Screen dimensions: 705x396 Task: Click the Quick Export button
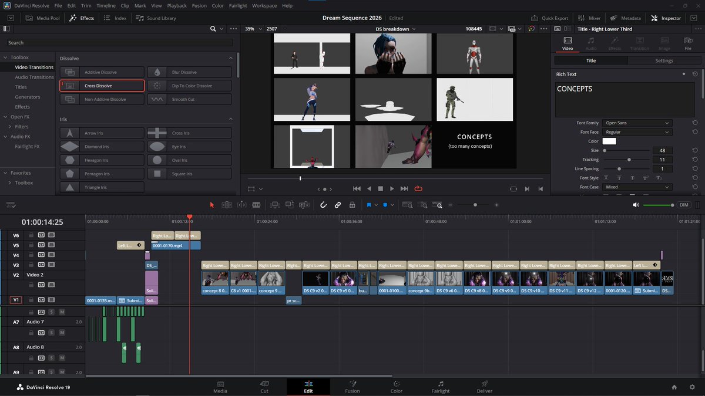pyautogui.click(x=549, y=18)
